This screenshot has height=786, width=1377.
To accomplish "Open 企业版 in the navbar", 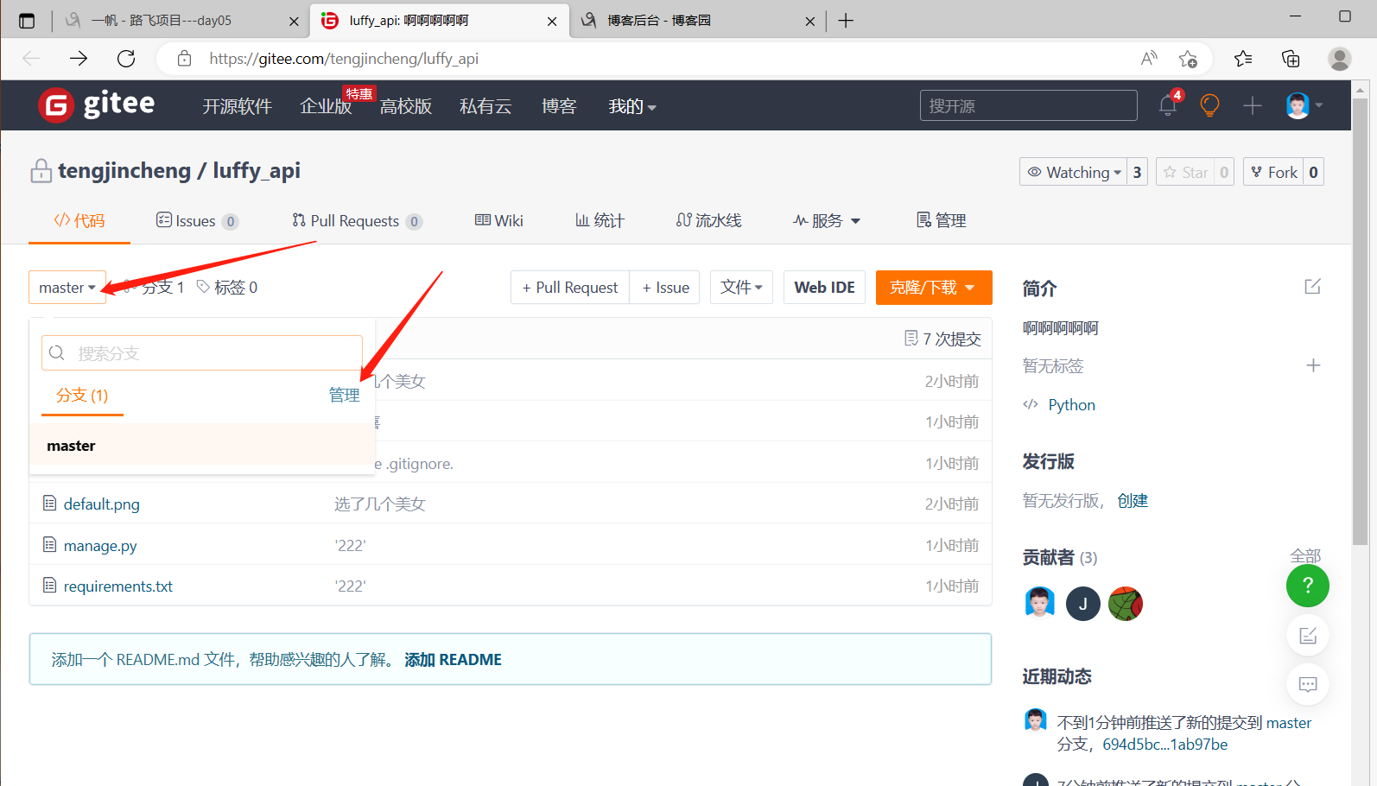I will (x=326, y=106).
